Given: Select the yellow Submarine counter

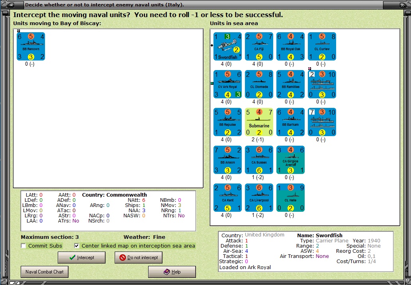Looking at the screenshot, I should (x=259, y=122).
